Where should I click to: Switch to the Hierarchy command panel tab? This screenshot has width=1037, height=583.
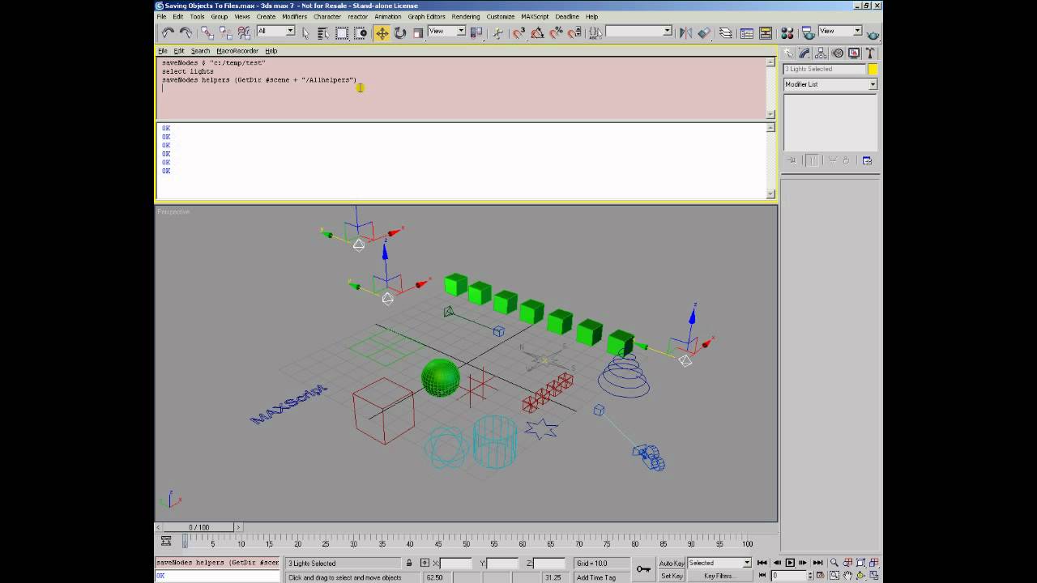click(x=821, y=53)
